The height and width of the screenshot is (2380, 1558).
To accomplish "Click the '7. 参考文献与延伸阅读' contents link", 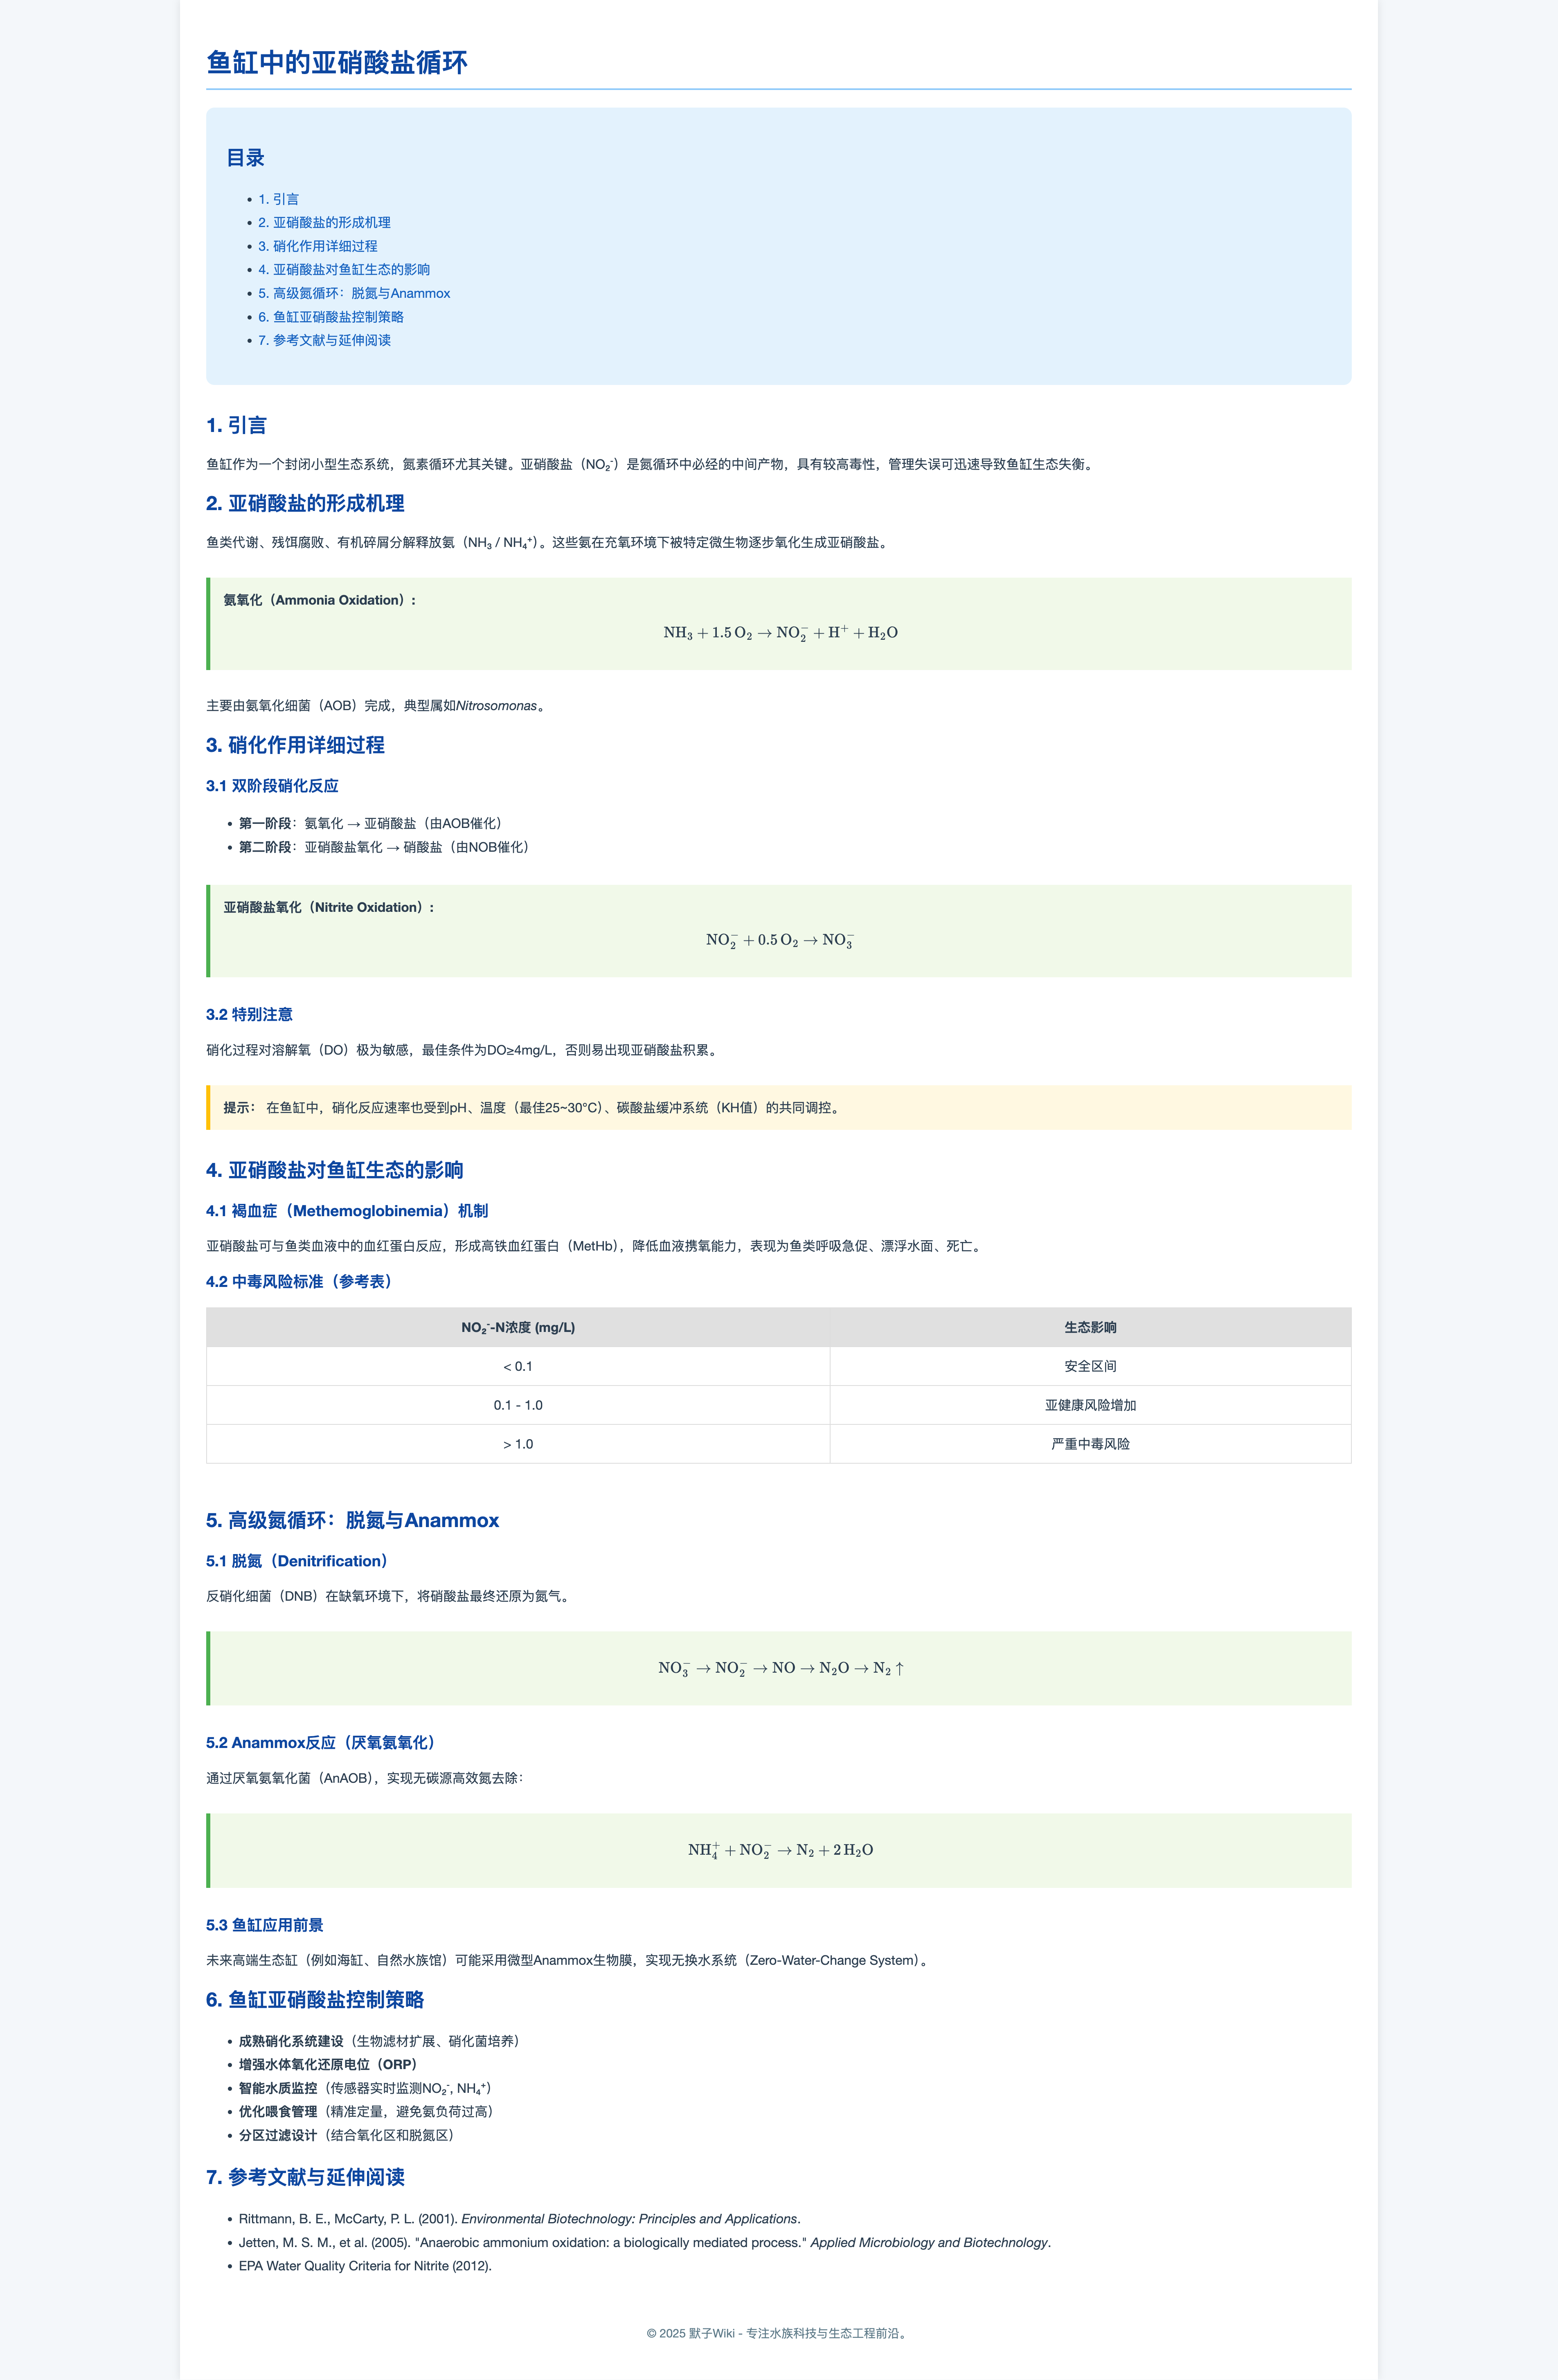I will click(x=324, y=340).
